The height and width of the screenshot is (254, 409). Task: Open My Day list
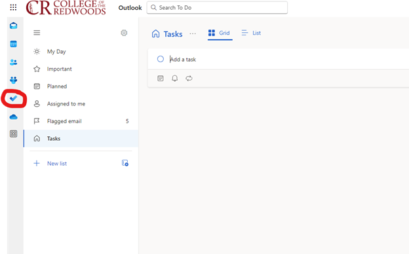point(81,52)
